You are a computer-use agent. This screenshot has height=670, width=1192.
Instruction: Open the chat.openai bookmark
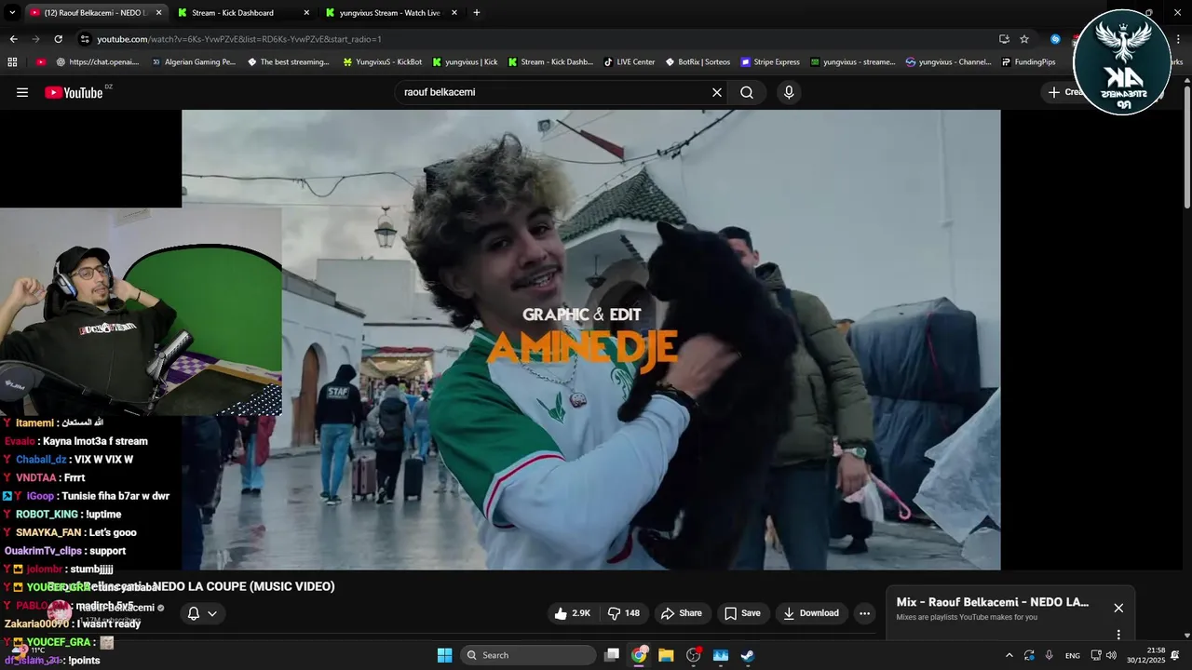point(98,62)
